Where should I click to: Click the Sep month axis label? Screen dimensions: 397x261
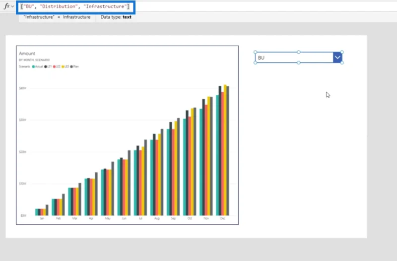pyautogui.click(x=173, y=218)
